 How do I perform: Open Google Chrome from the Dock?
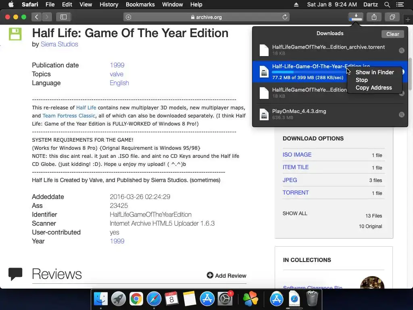pos(136,299)
